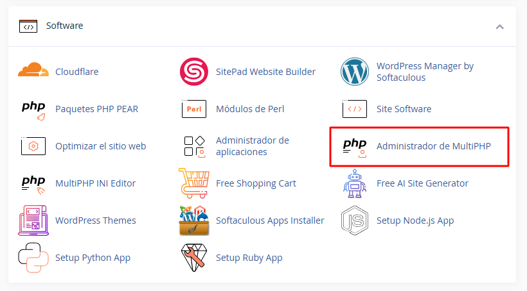Open Administrador de aplicaciones link
Screen dimensions: 527x291
pyautogui.click(x=252, y=146)
